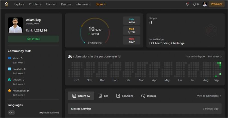Click the Premium button
The image size is (228, 118).
(x=217, y=4)
